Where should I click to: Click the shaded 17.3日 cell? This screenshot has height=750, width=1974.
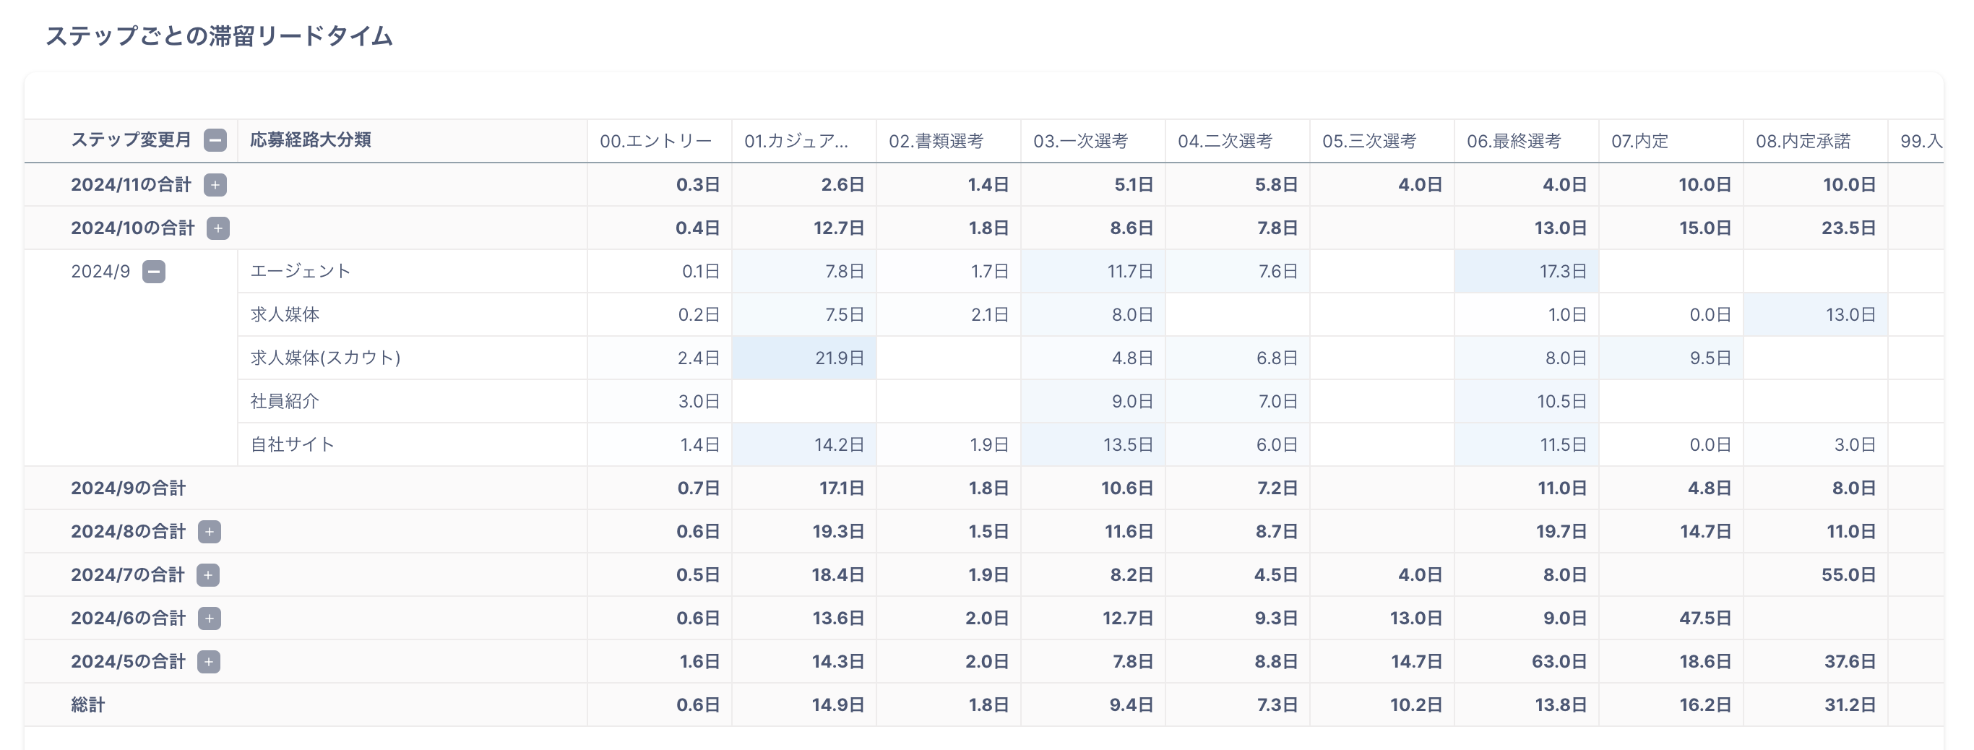coord(1562,271)
